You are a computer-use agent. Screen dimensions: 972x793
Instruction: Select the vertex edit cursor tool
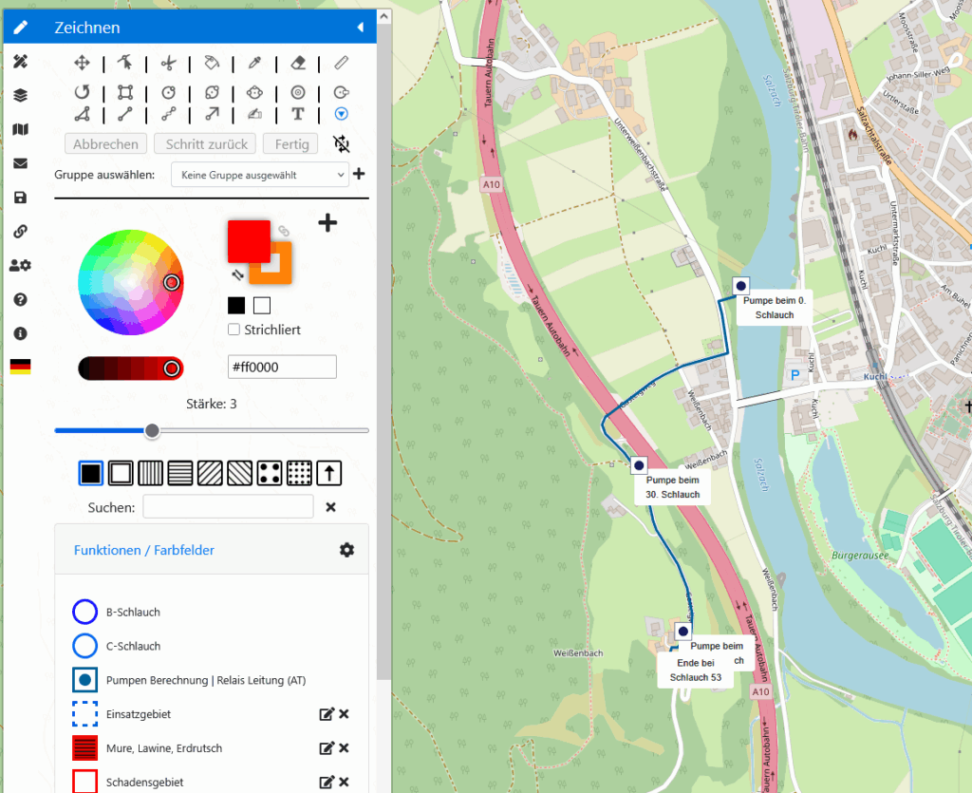pos(125,63)
